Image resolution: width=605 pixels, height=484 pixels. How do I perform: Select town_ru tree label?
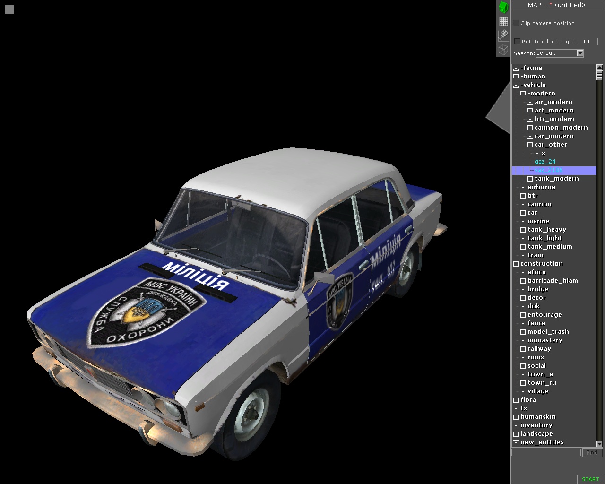(542, 383)
